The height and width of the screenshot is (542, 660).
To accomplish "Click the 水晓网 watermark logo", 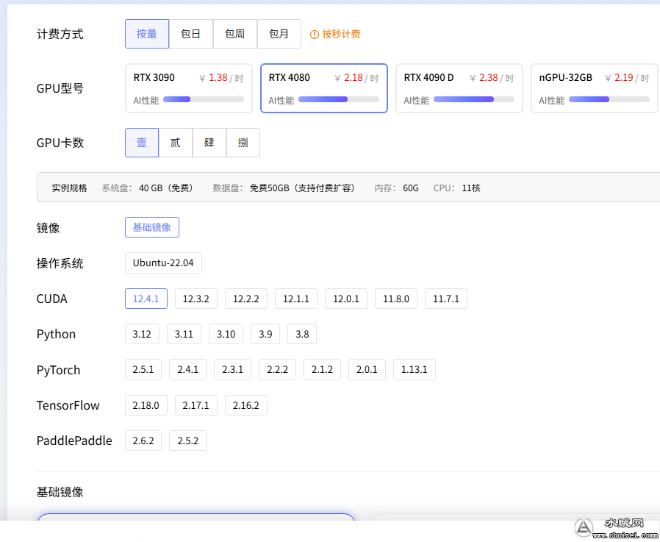I will 584,528.
